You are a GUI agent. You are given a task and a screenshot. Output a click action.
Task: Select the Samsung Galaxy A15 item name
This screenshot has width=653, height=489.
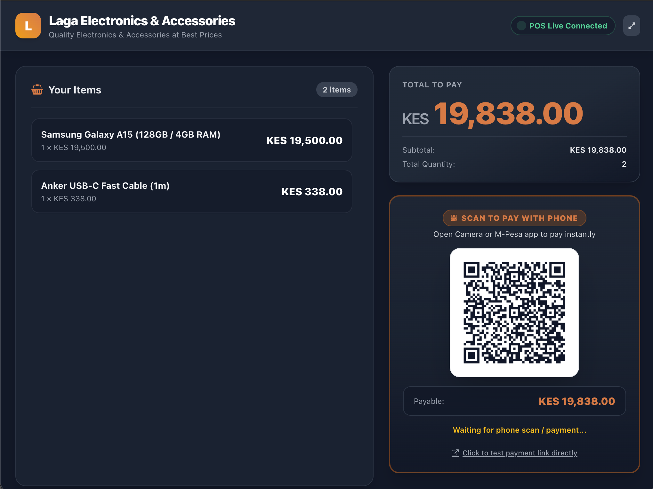click(131, 134)
